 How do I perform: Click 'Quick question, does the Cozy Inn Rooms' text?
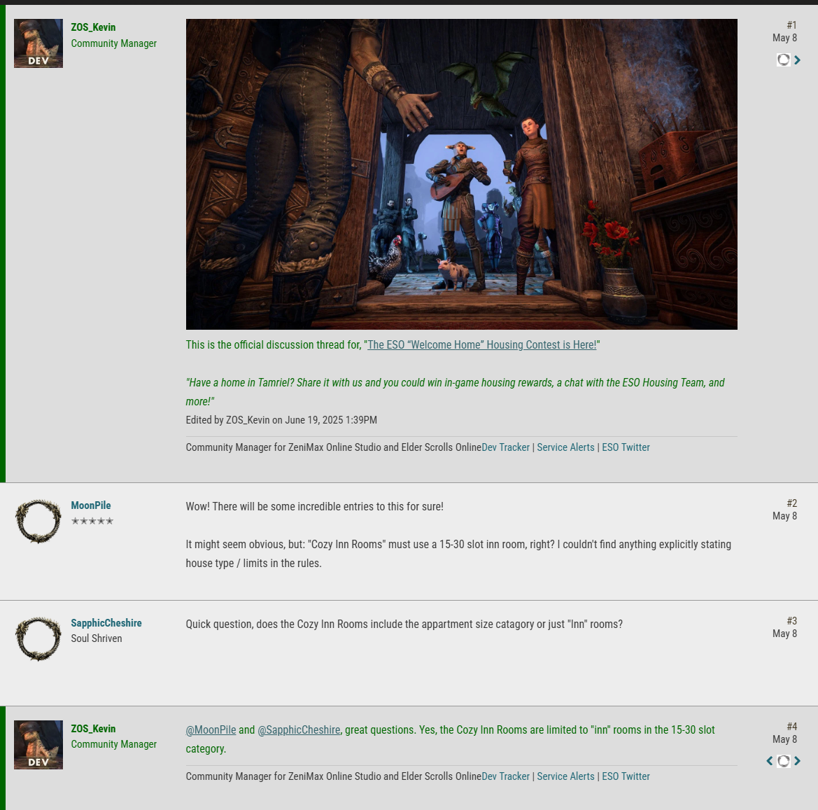(404, 624)
